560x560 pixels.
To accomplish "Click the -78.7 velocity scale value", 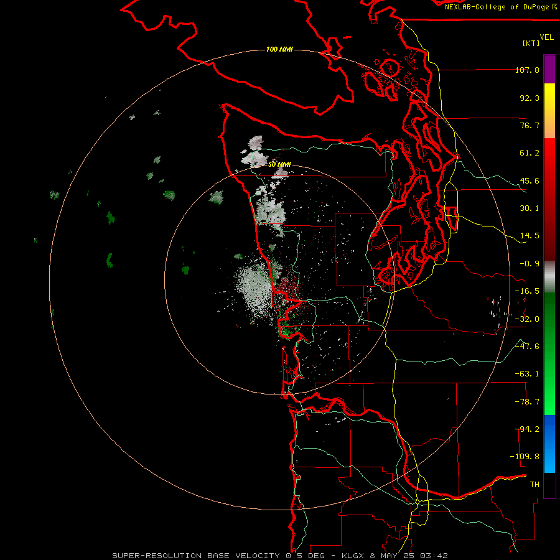I will [x=527, y=402].
